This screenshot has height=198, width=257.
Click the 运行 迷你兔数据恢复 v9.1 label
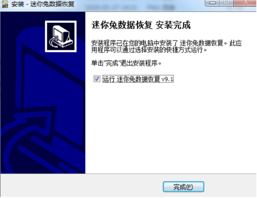(138, 79)
